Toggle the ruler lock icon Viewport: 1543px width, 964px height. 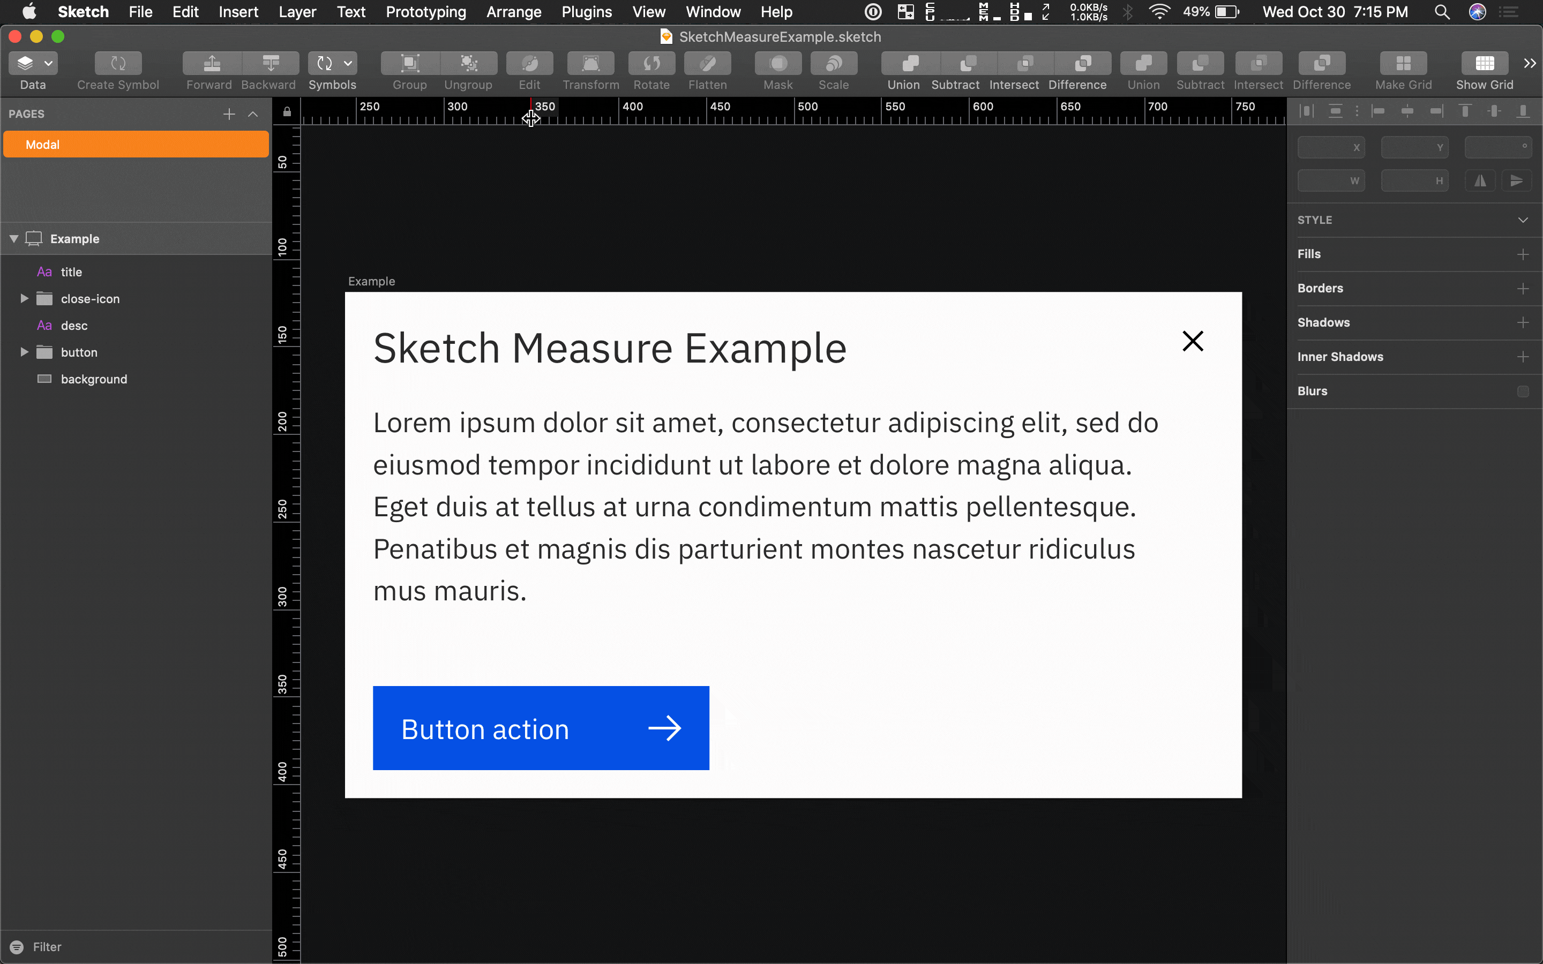pos(287,111)
